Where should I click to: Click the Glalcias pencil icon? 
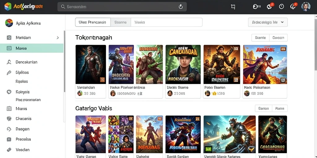[9, 73]
